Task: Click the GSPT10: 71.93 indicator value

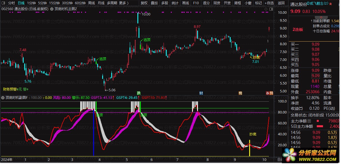Action: (x=154, y=98)
